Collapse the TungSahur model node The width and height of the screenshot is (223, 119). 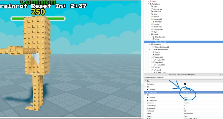(148, 4)
